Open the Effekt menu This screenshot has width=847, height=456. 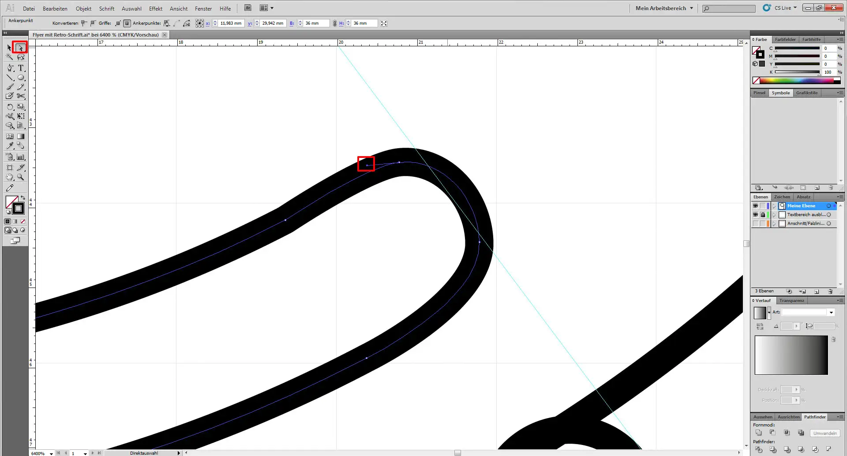click(155, 8)
